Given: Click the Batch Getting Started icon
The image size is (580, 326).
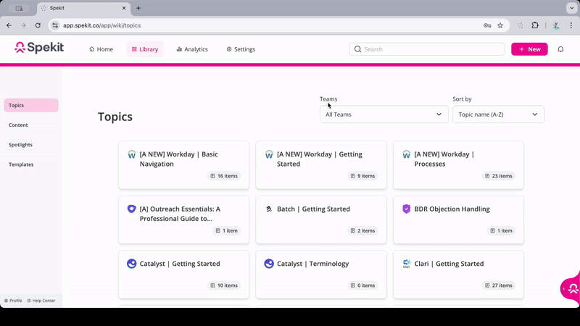Looking at the screenshot, I should tap(269, 209).
